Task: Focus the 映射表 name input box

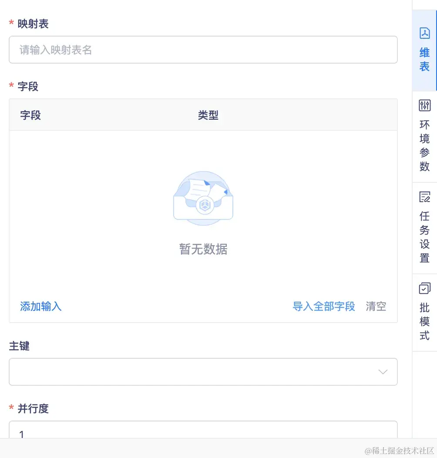Action: pos(203,50)
